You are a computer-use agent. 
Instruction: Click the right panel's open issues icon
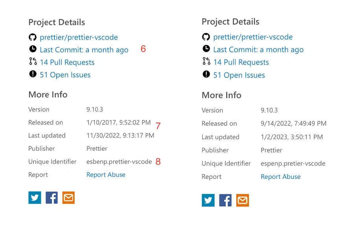(x=206, y=74)
